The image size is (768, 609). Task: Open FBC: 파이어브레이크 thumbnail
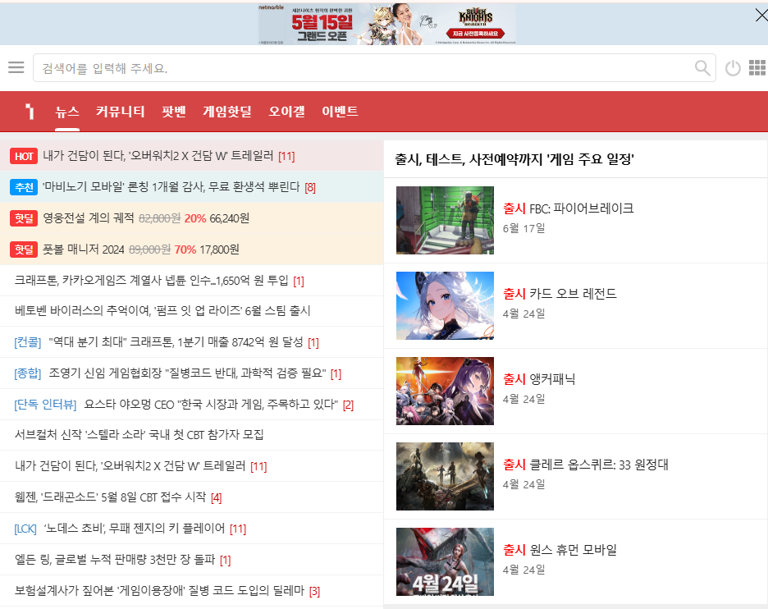coord(445,220)
